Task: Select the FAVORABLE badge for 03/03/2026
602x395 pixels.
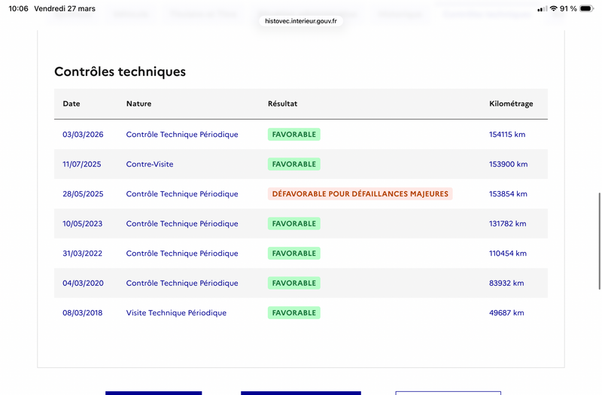Action: [294, 135]
